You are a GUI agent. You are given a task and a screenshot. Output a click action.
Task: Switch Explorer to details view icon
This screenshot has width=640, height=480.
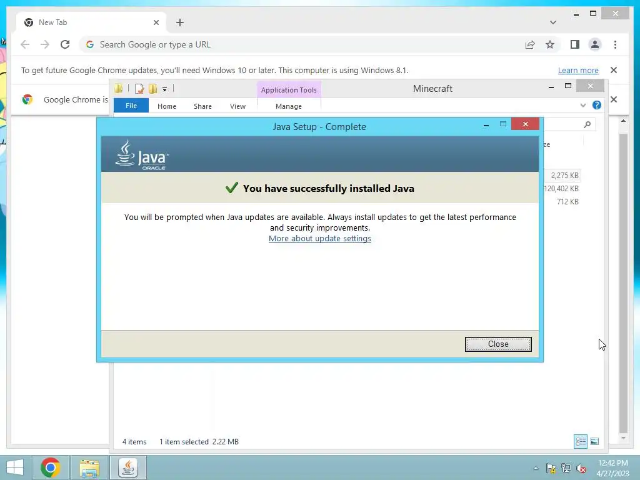point(581,441)
